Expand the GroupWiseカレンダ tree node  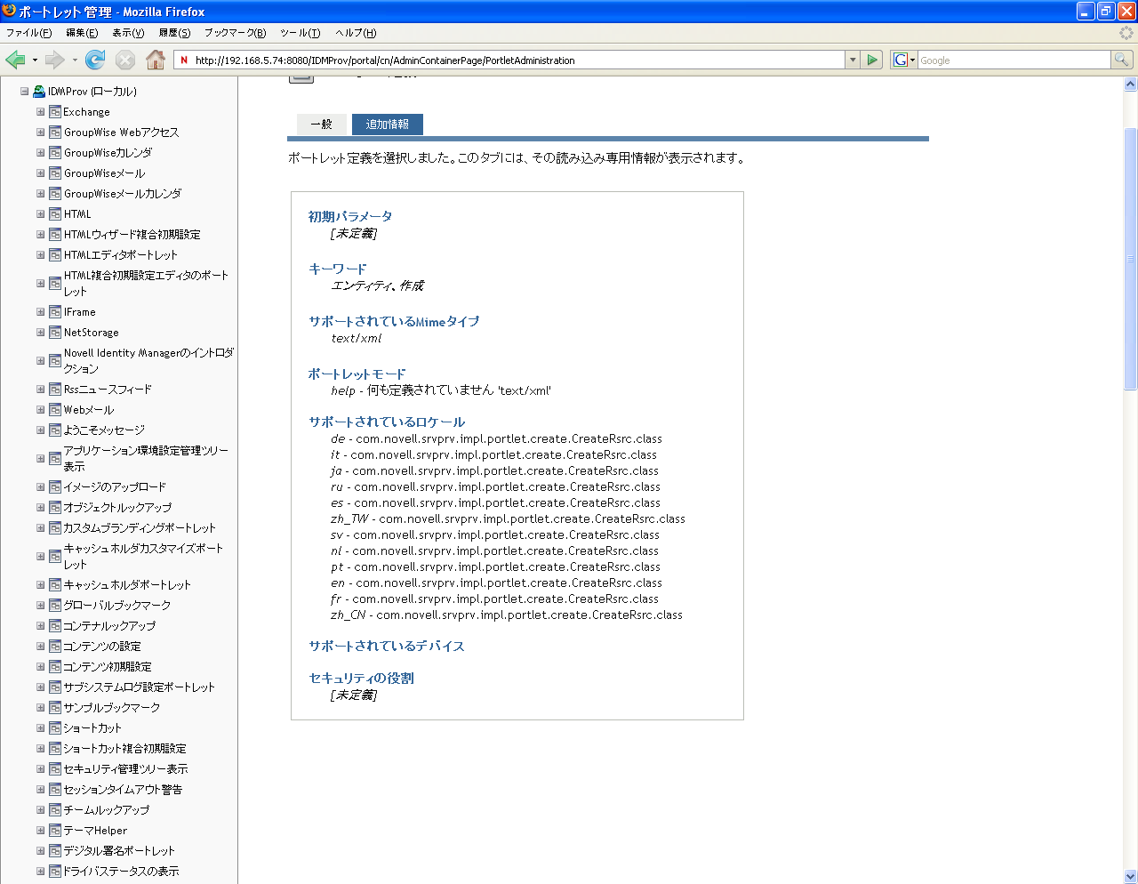pyautogui.click(x=40, y=153)
